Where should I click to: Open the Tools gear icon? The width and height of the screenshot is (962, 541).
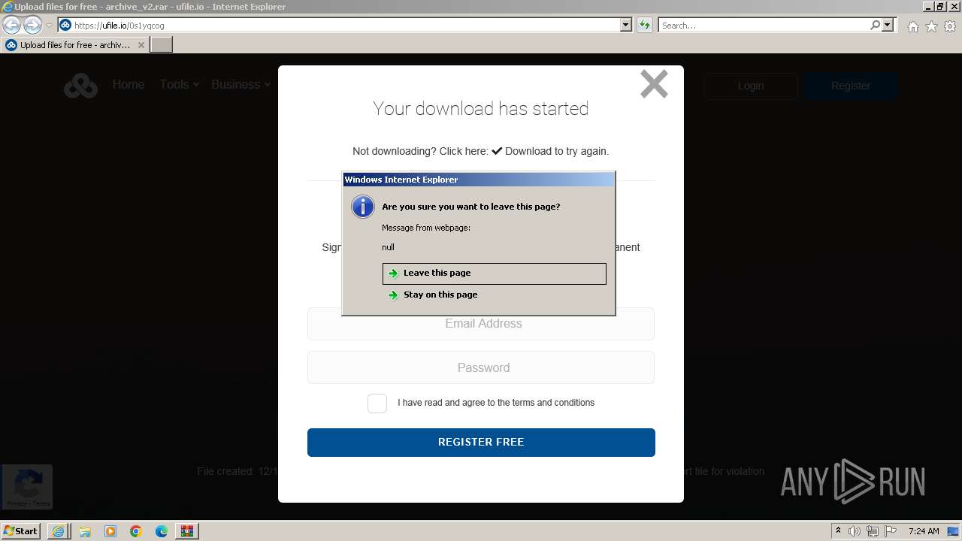pos(950,26)
